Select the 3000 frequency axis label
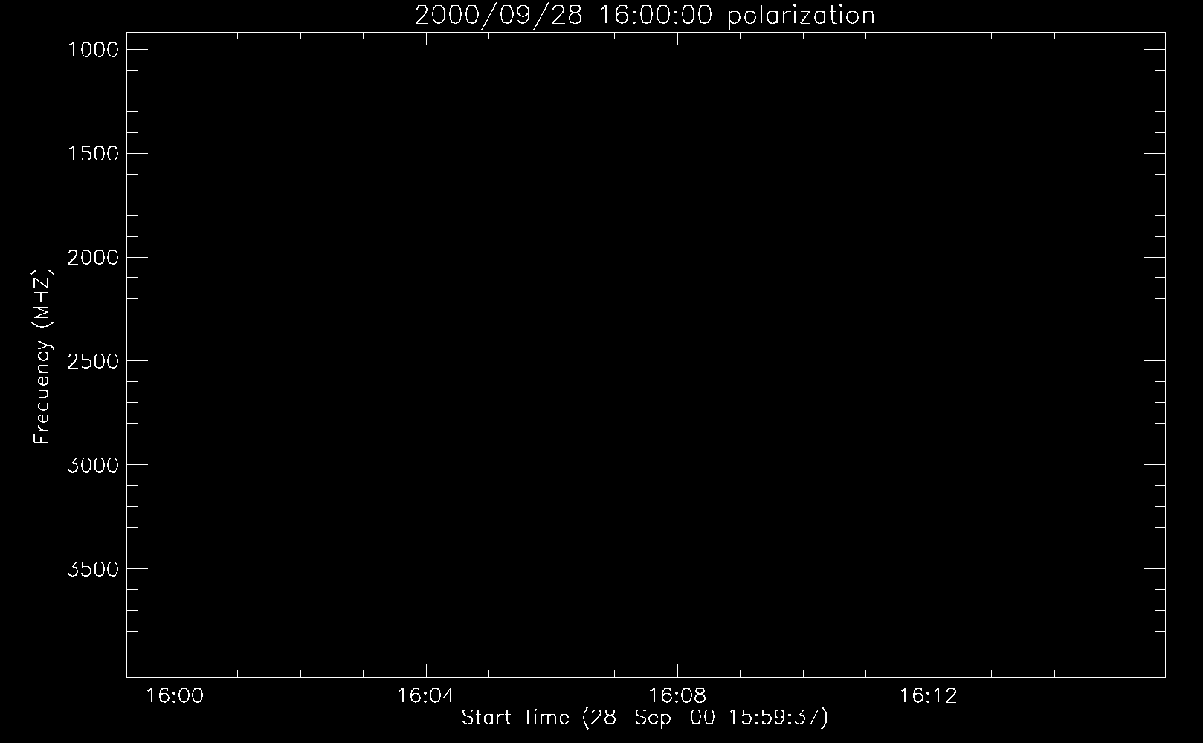Viewport: 1203px width, 743px height. pos(92,465)
